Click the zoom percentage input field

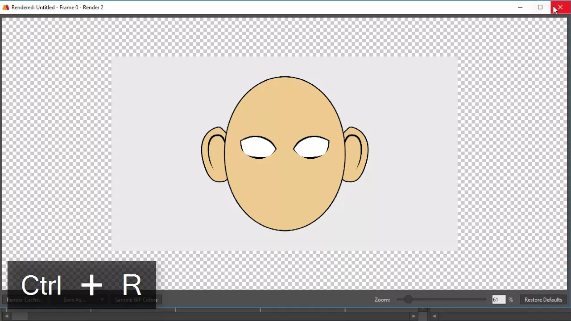click(499, 300)
